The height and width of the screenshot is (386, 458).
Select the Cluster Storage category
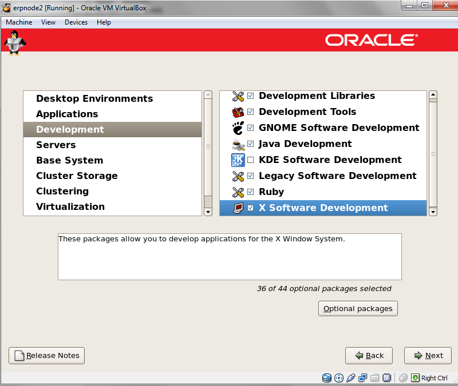click(112, 176)
